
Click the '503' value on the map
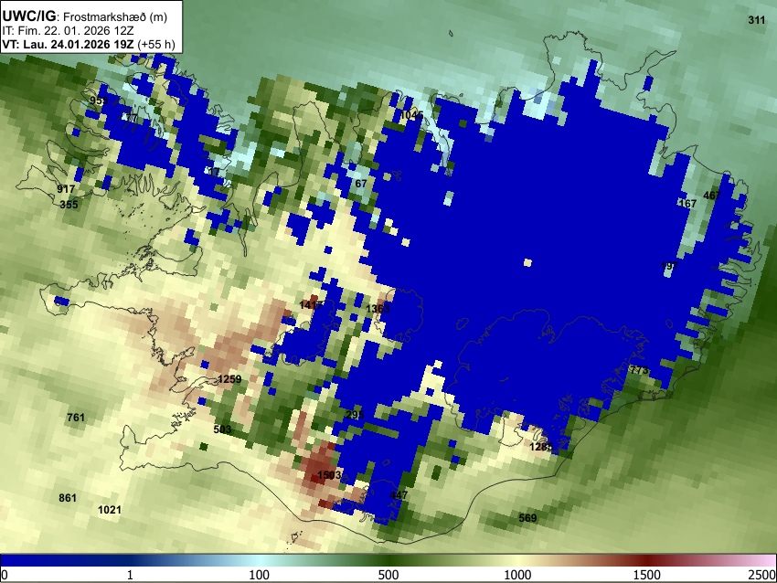(222, 429)
